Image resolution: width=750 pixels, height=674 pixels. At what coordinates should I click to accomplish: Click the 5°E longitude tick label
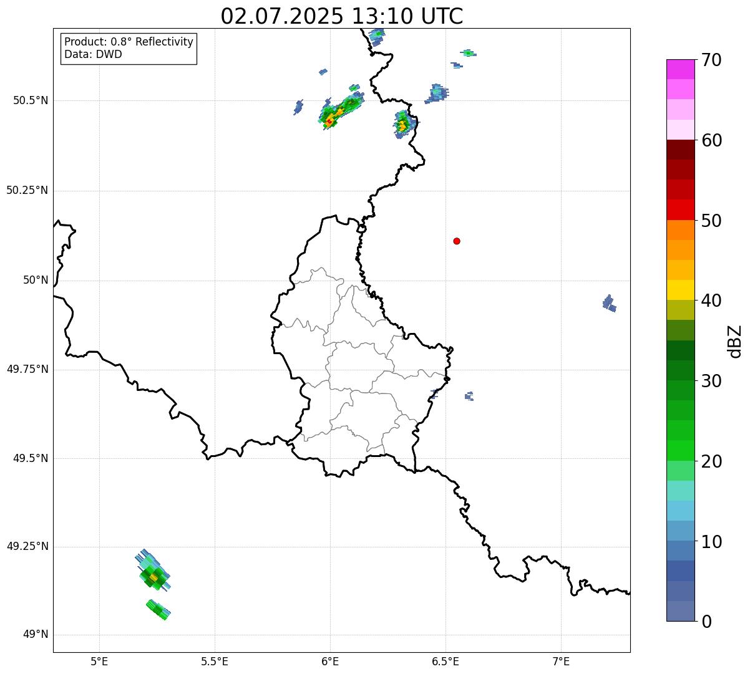pyautogui.click(x=99, y=661)
